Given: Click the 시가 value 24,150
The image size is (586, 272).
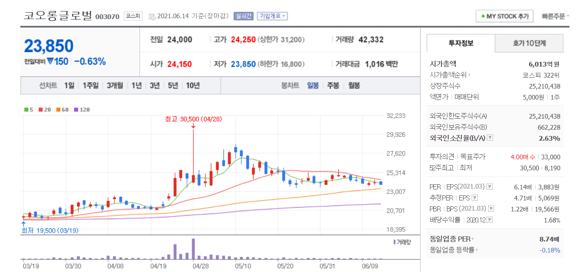Looking at the screenshot, I should (x=179, y=64).
